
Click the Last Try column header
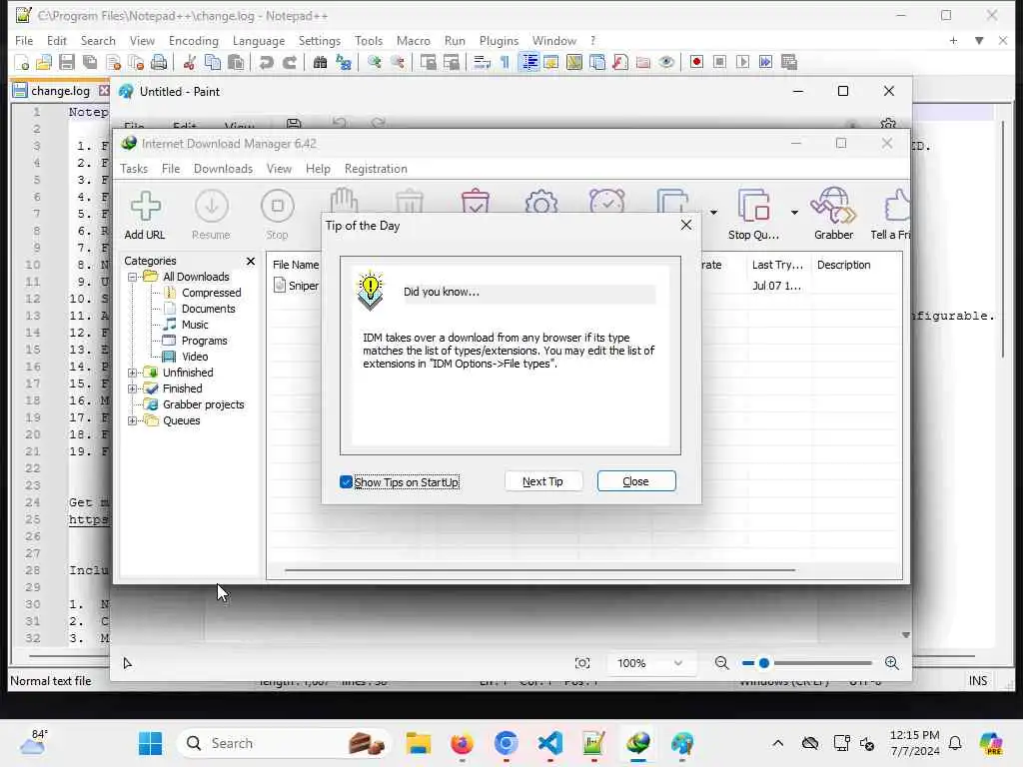pyautogui.click(x=777, y=265)
